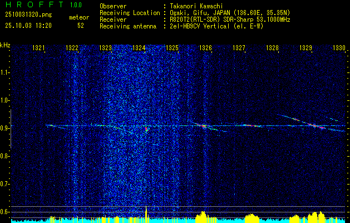This screenshot has height=223, width=350.
Task: Click the red meteor echo spot below 1324
Action: [146, 129]
